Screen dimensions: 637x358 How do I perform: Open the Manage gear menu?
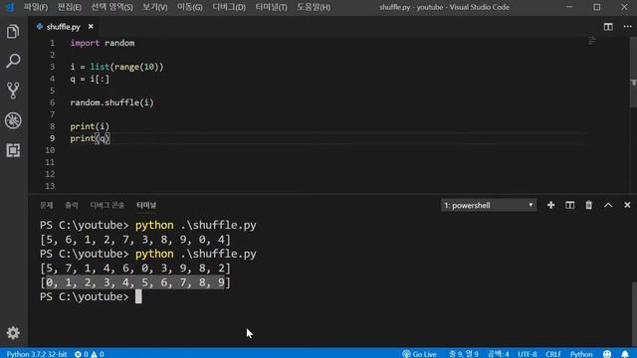pos(13,333)
